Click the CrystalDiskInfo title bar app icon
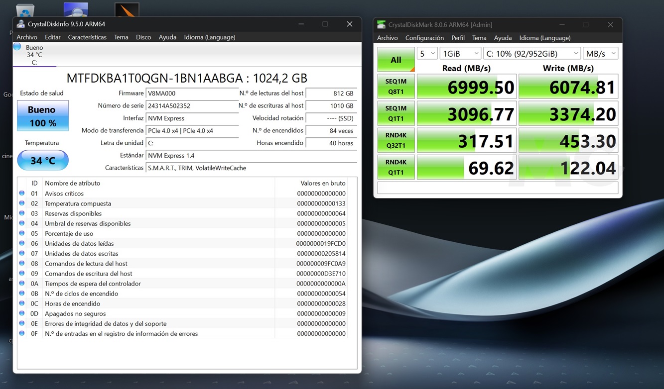This screenshot has height=389, width=664. tap(20, 24)
